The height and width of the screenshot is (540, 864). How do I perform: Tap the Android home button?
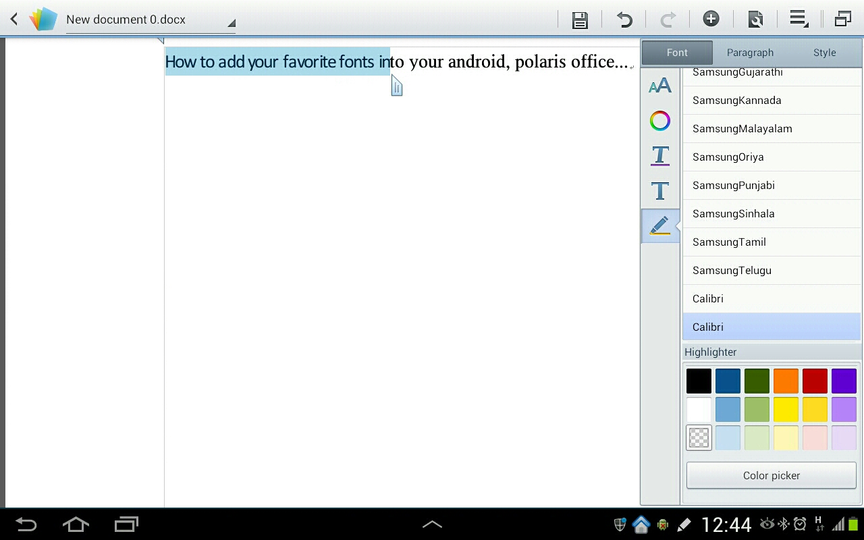[x=76, y=524]
